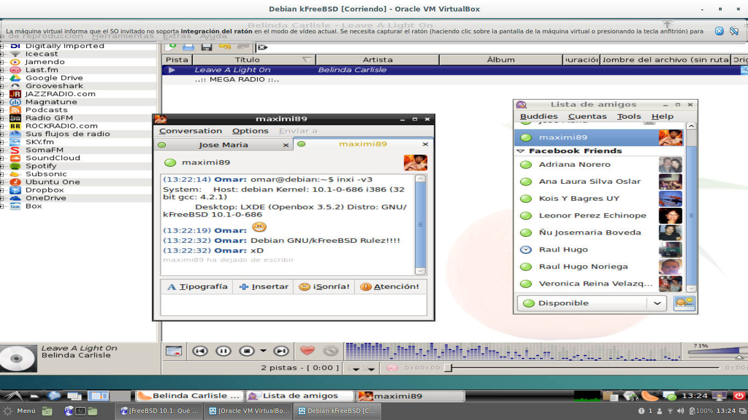
Task: Collapse the Facebook Friends group
Action: click(x=520, y=151)
